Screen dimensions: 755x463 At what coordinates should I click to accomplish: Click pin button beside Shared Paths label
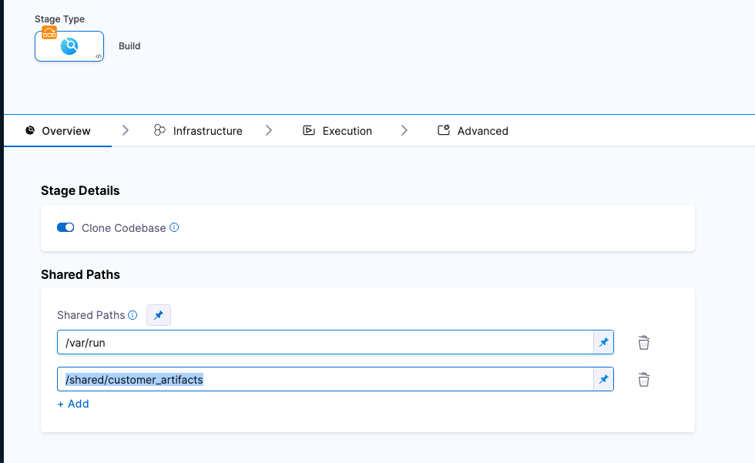point(159,315)
